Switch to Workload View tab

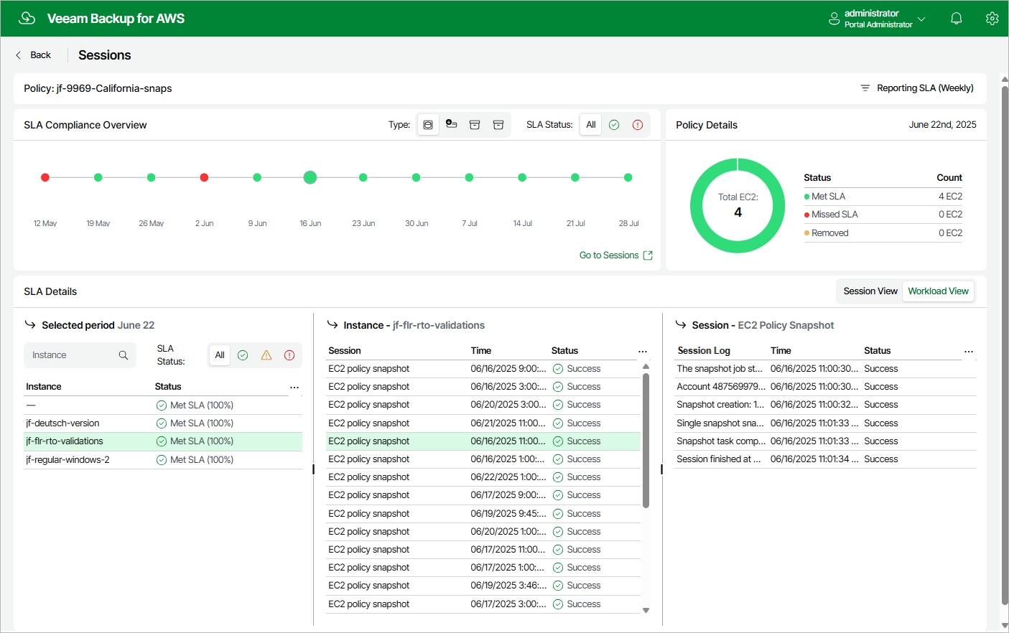pos(938,291)
